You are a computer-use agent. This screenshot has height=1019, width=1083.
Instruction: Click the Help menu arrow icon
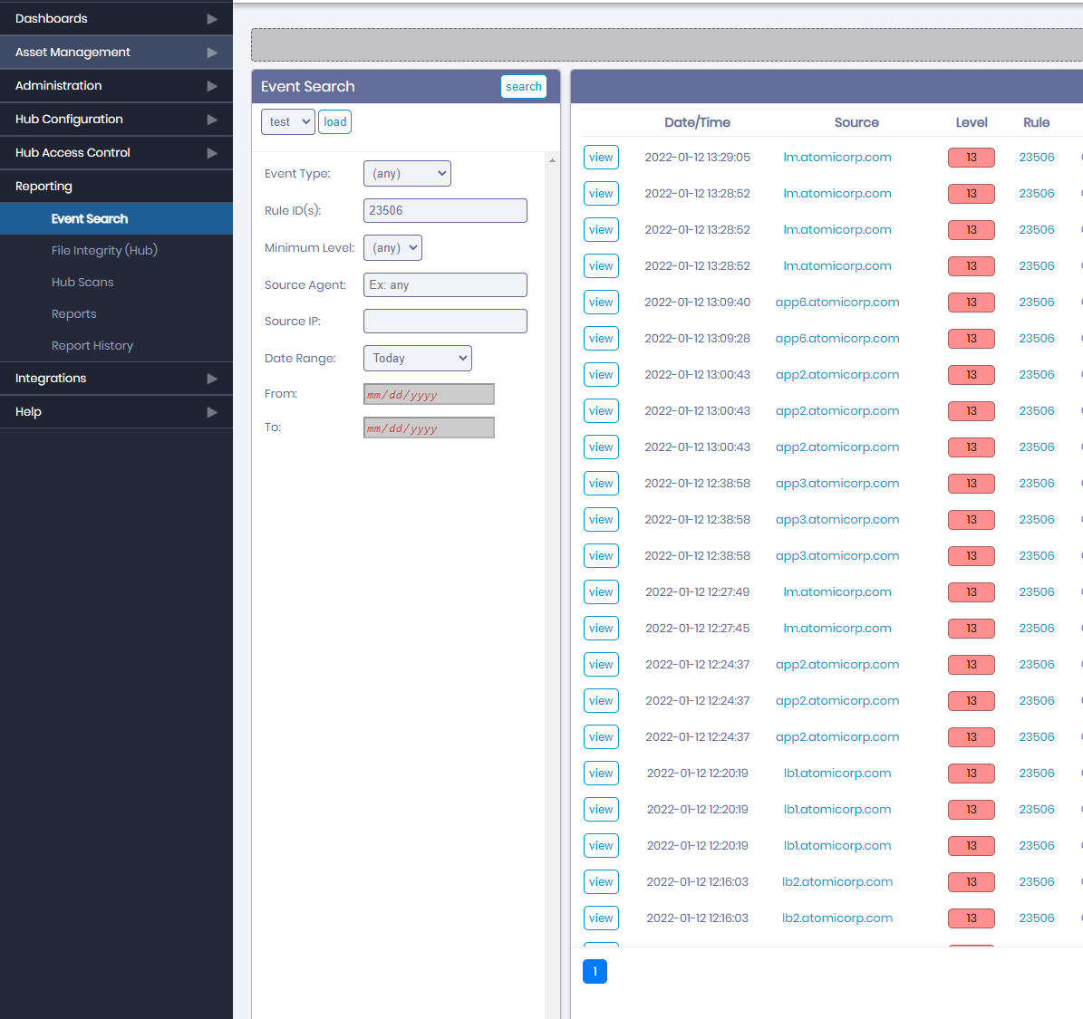coord(212,411)
